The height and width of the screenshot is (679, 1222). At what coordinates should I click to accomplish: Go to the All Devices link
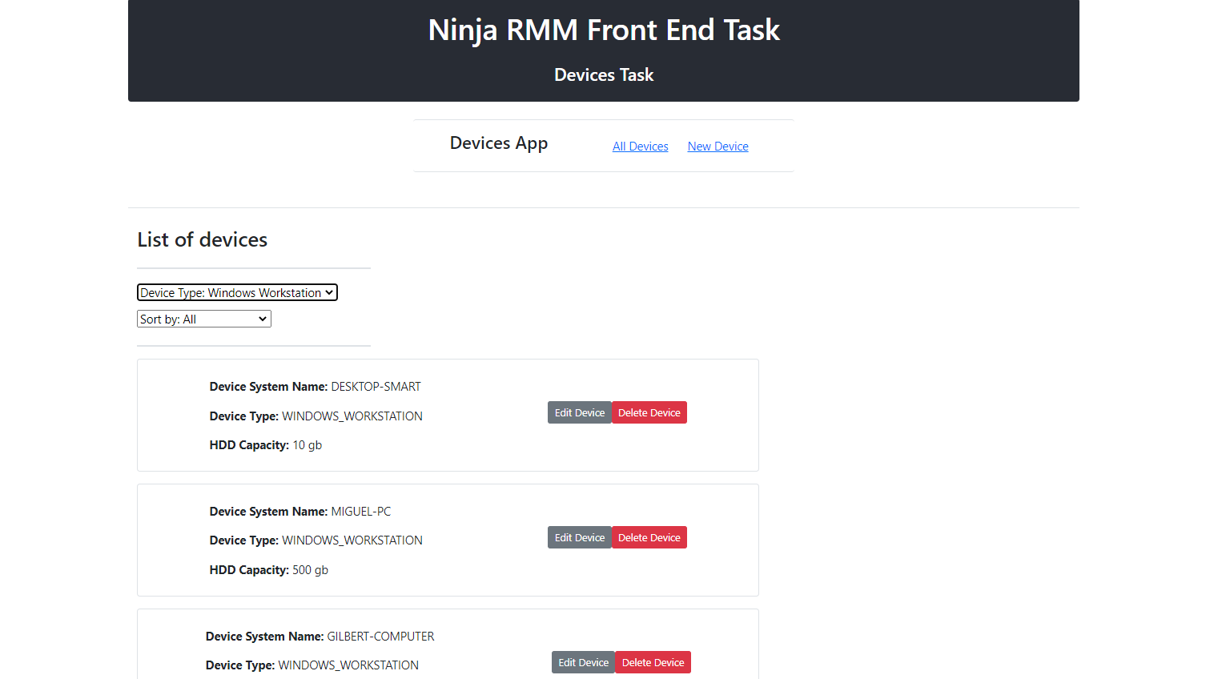tap(640, 147)
